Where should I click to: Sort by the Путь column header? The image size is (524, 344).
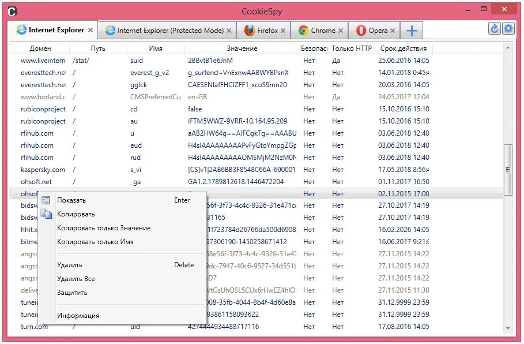(98, 48)
